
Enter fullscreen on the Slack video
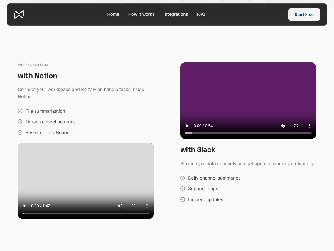pos(296,126)
